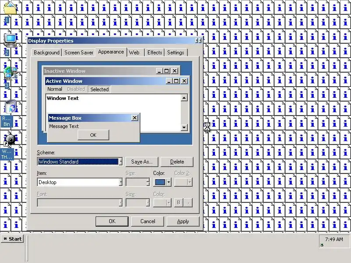This screenshot has height=263, width=351.
Task: Open the disabled Color 2 dropdown
Action: click(x=190, y=182)
